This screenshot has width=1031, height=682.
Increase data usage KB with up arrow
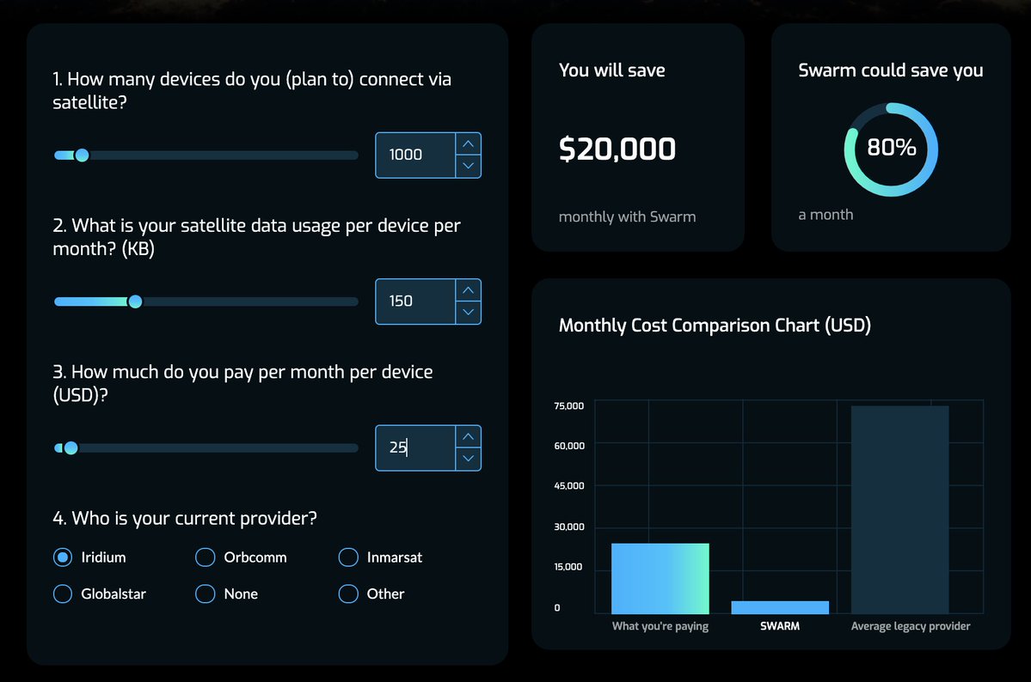click(x=468, y=290)
